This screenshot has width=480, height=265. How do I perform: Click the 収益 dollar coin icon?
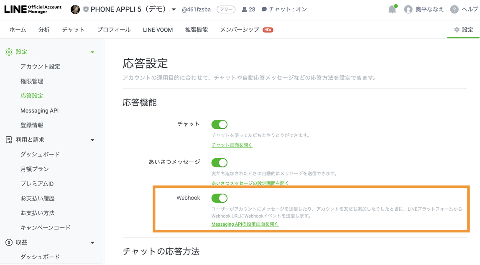click(9, 242)
